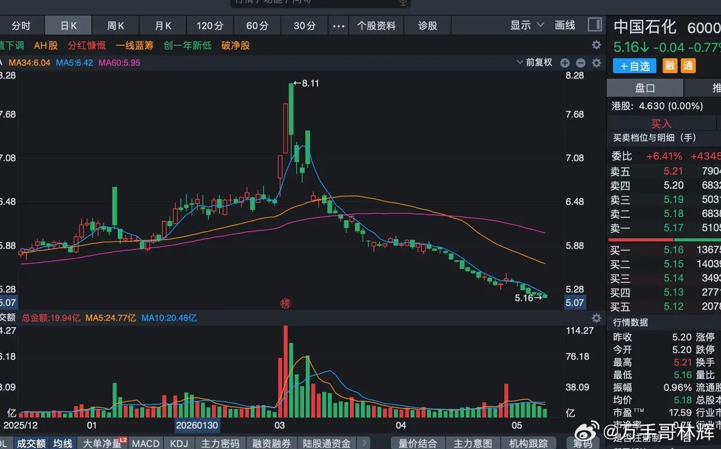Click the 买一 5.16 bid row
Image resolution: width=721 pixels, height=449 pixels.
click(665, 250)
